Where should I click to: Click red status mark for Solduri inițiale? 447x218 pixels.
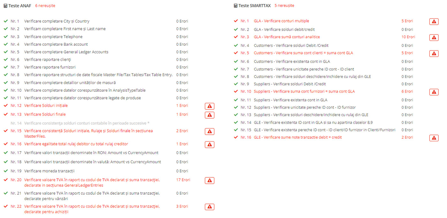tap(6, 105)
